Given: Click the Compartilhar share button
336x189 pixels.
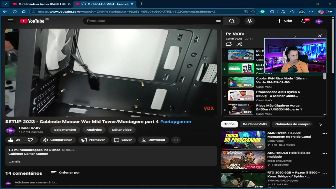Looking at the screenshot, I should [x=57, y=140].
